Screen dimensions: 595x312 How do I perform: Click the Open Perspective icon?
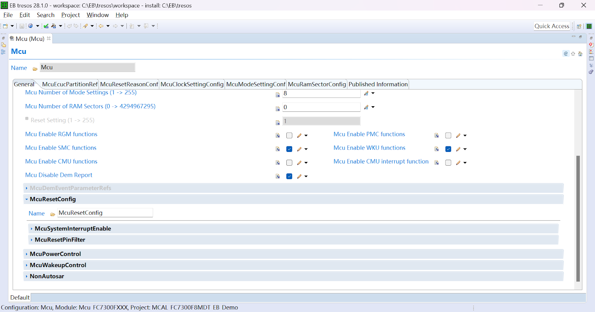click(579, 26)
